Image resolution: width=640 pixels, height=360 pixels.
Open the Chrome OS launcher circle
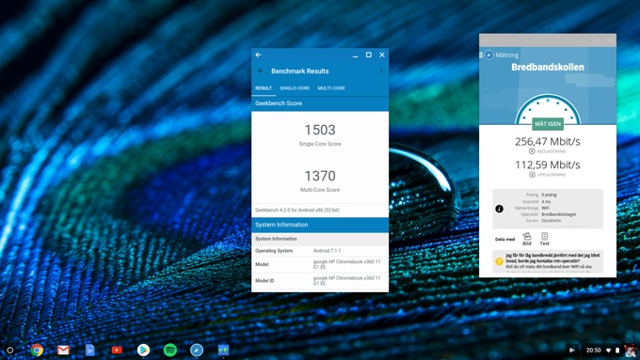10,350
